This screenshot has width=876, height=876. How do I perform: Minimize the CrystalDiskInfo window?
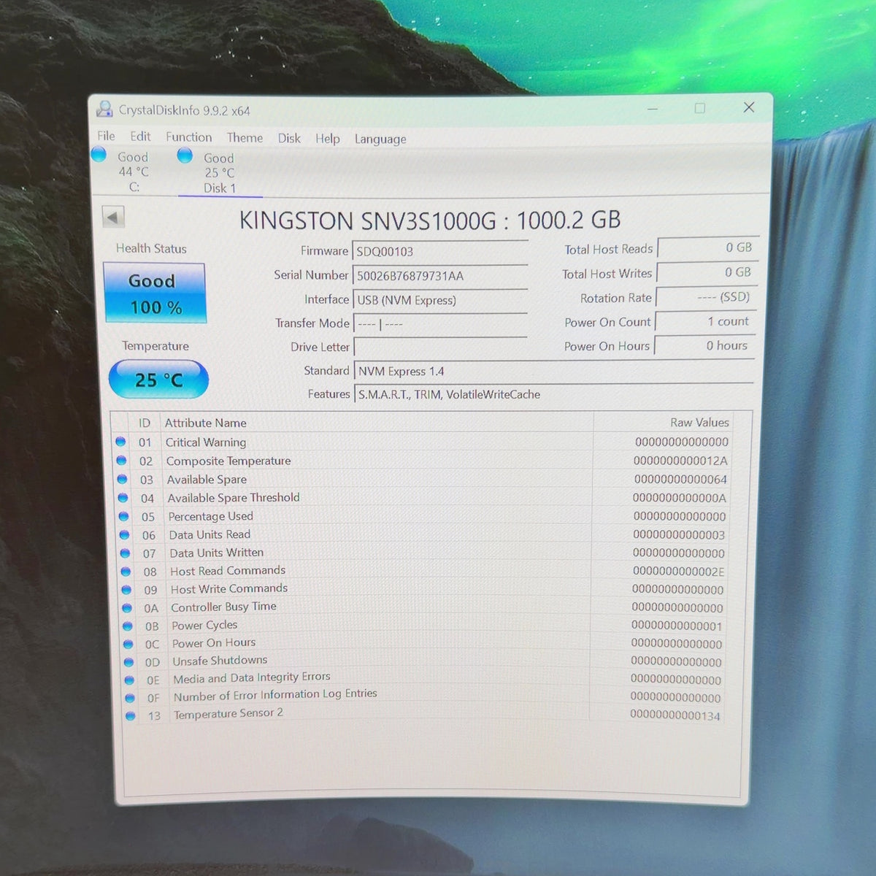click(653, 109)
